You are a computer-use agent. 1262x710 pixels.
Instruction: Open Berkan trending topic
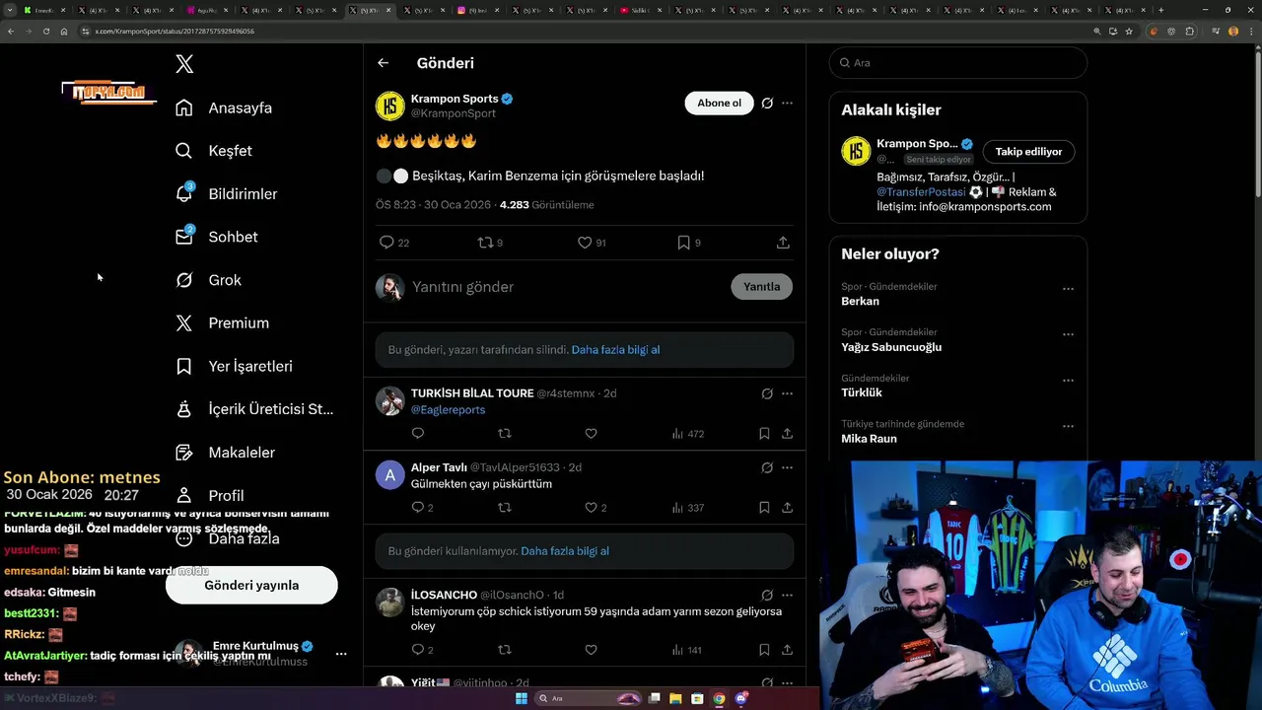click(x=860, y=302)
